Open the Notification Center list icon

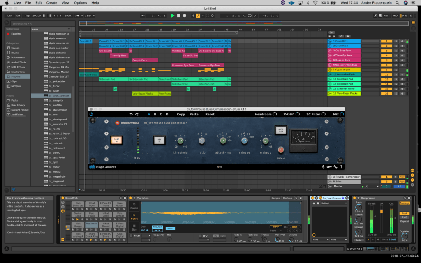[x=413, y=3]
